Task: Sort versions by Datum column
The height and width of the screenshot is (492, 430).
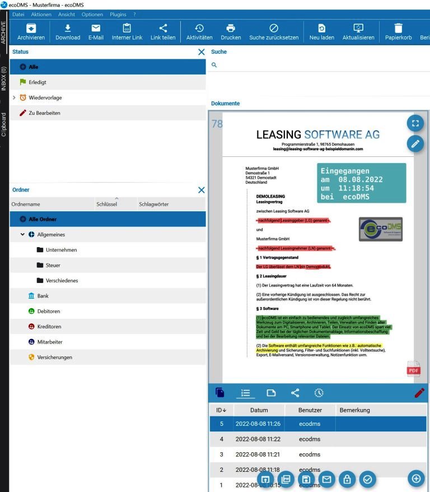Action: point(259,410)
